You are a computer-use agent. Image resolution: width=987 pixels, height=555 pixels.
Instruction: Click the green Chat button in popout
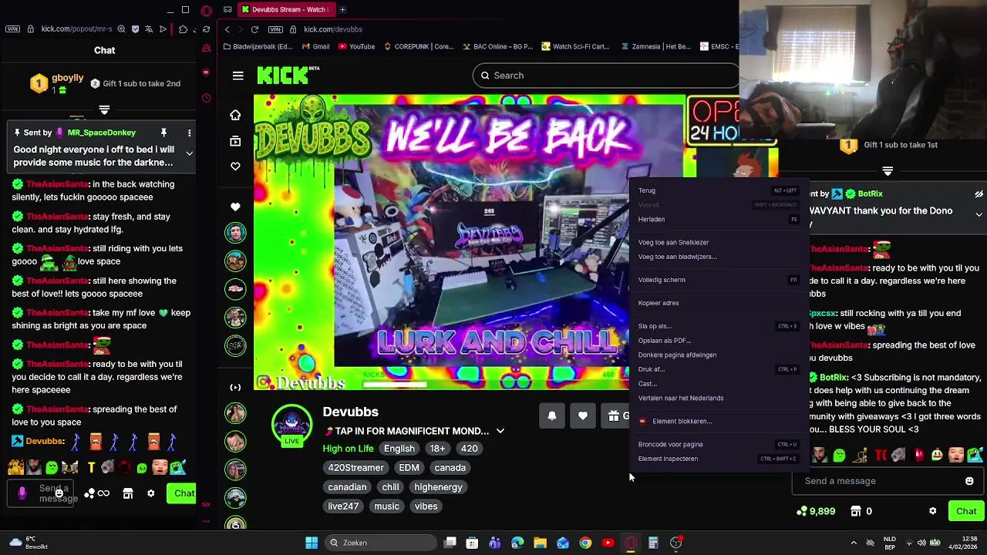point(182,493)
